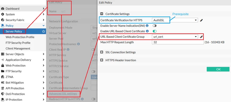This screenshot has height=102, width=231.
Task: Click the API Protection arrows icon
Action: click(x=3, y=88)
